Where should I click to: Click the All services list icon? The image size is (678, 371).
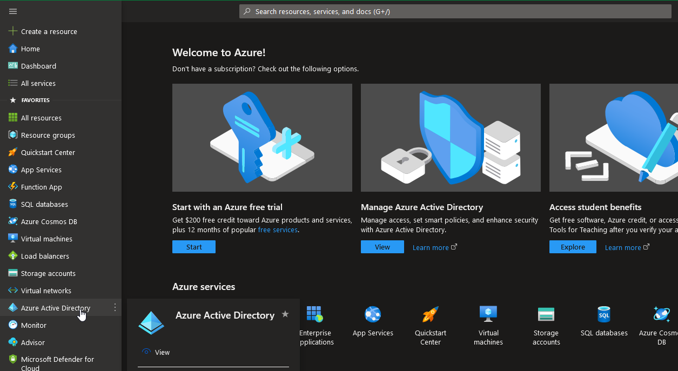coord(13,83)
